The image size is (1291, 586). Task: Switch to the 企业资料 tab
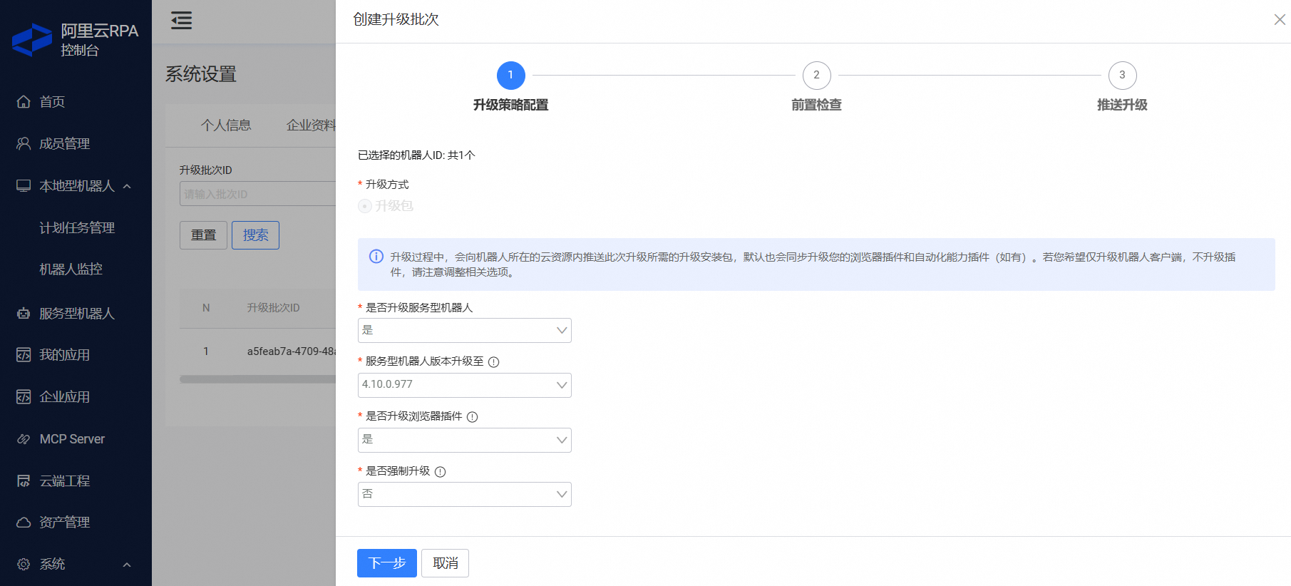point(311,125)
